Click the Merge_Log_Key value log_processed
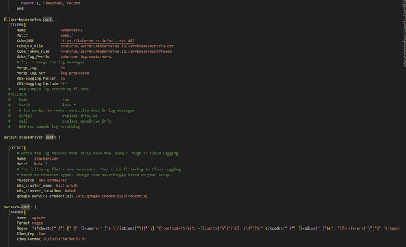The height and width of the screenshot is (247, 406). pos(74,73)
